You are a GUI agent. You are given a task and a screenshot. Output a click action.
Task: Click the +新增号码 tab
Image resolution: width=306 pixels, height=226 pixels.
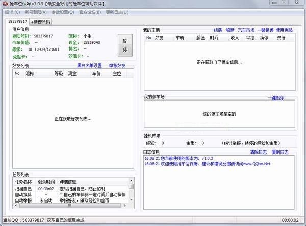pyautogui.click(x=41, y=22)
